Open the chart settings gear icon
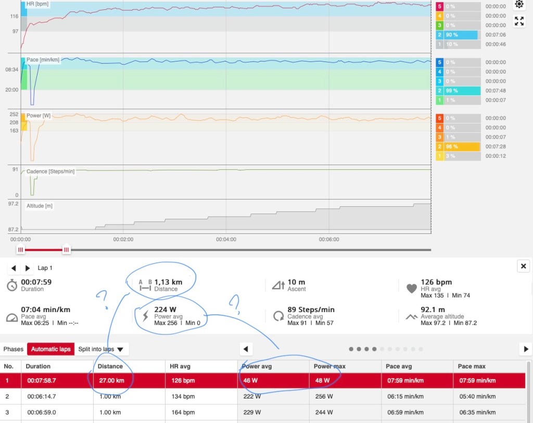Screen dimensions: 533x423 [x=519, y=5]
